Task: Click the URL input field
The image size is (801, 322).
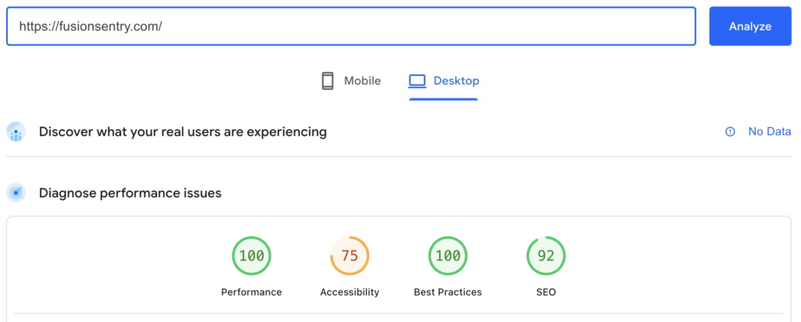Action: (x=351, y=26)
